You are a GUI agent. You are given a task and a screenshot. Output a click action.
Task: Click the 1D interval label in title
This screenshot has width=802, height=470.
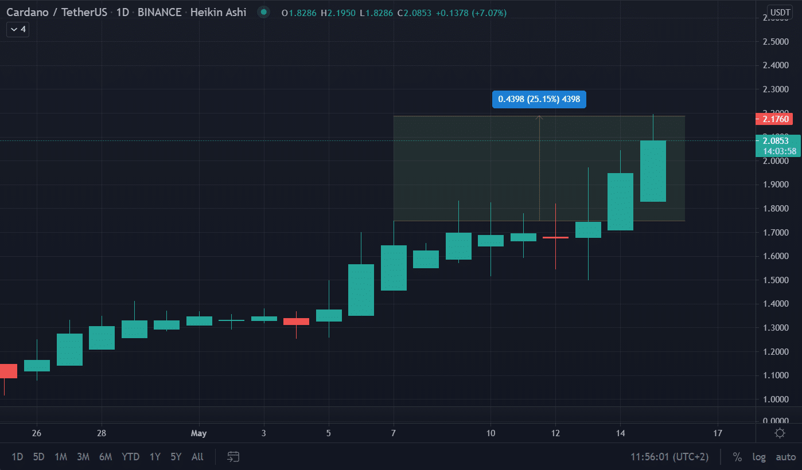(x=122, y=12)
